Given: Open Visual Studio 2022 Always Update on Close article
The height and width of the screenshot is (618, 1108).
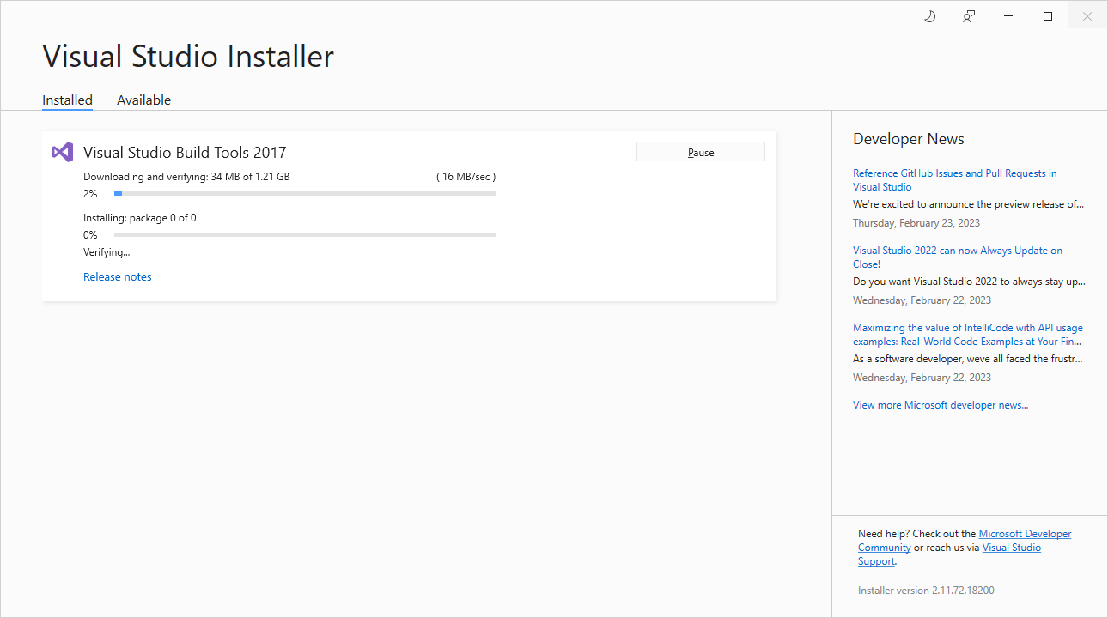Looking at the screenshot, I should click(958, 257).
